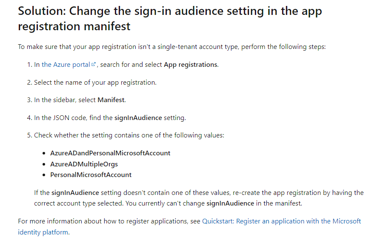Open Quickstart: Register an application link
The image size is (374, 243).
pyautogui.click(x=281, y=221)
